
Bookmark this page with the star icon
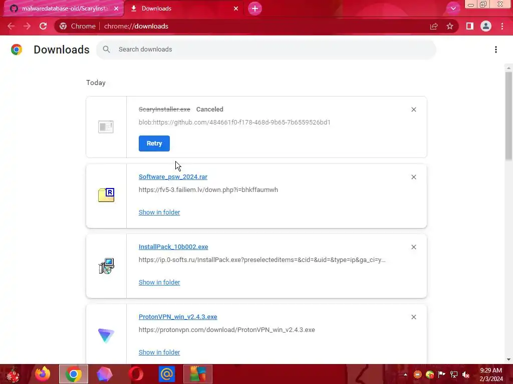click(x=450, y=26)
